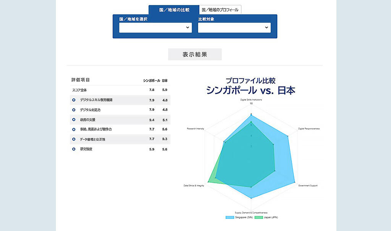The image size is (391, 231).
Task: Select the スコア全体 row label
Action: click(x=79, y=90)
